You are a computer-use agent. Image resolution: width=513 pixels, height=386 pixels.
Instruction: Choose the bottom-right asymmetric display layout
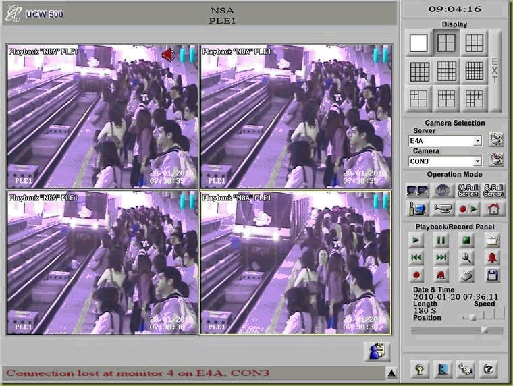[x=474, y=99]
